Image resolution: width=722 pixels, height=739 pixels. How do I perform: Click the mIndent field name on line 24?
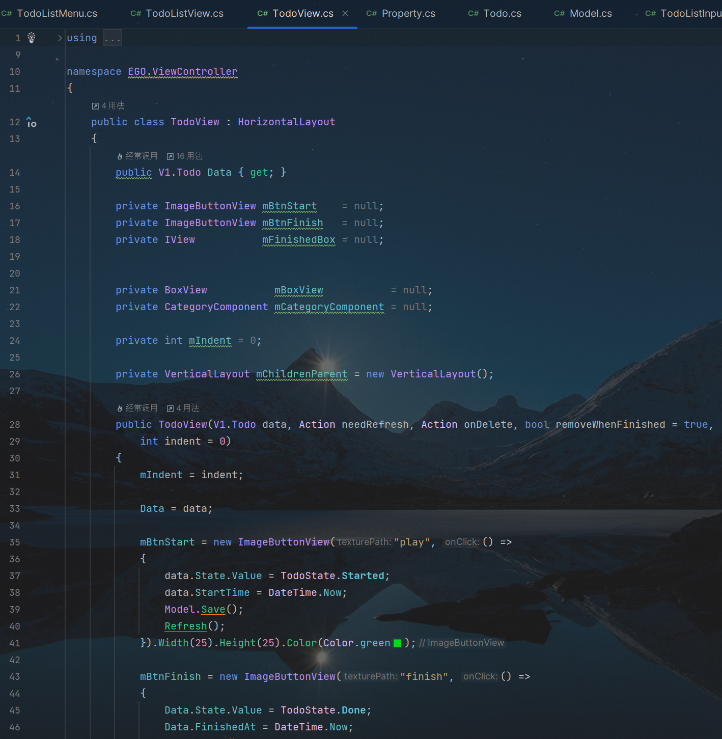pos(210,340)
